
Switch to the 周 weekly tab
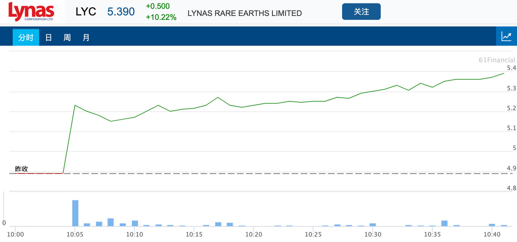(x=67, y=37)
